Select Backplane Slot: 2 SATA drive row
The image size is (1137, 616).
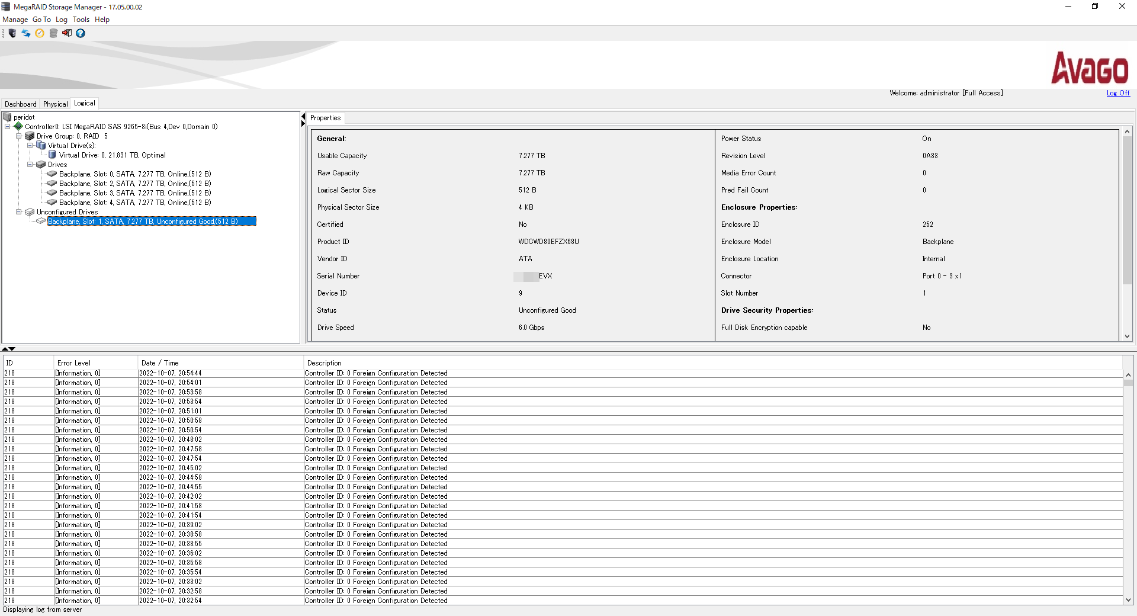pos(135,184)
